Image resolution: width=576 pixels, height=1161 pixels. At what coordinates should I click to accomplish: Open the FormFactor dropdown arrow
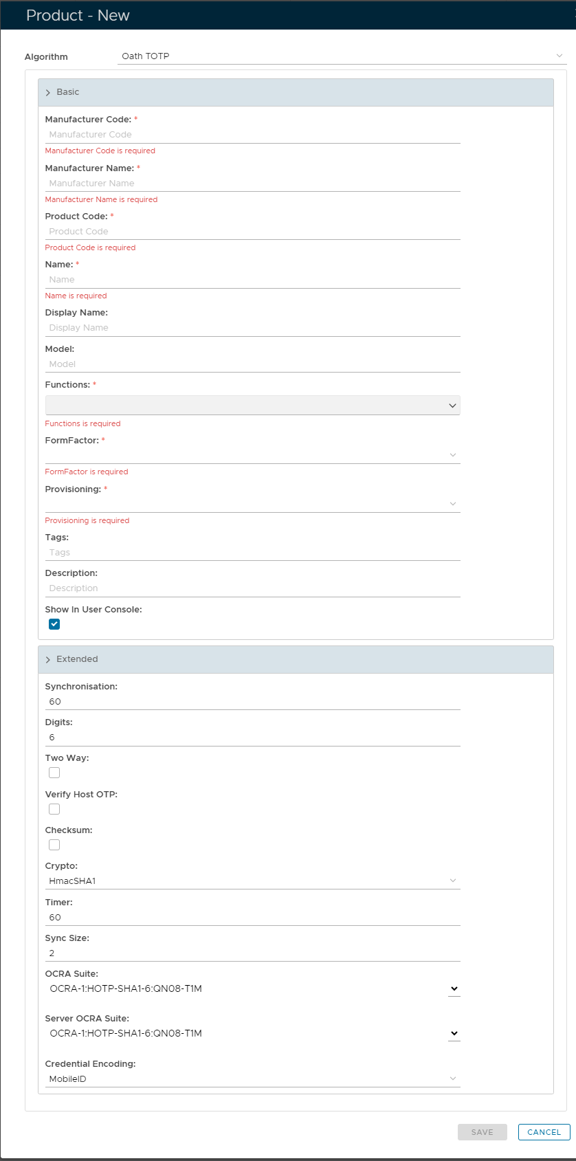tap(452, 455)
